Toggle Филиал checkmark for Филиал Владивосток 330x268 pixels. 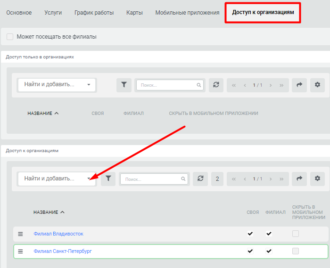pos(269,234)
